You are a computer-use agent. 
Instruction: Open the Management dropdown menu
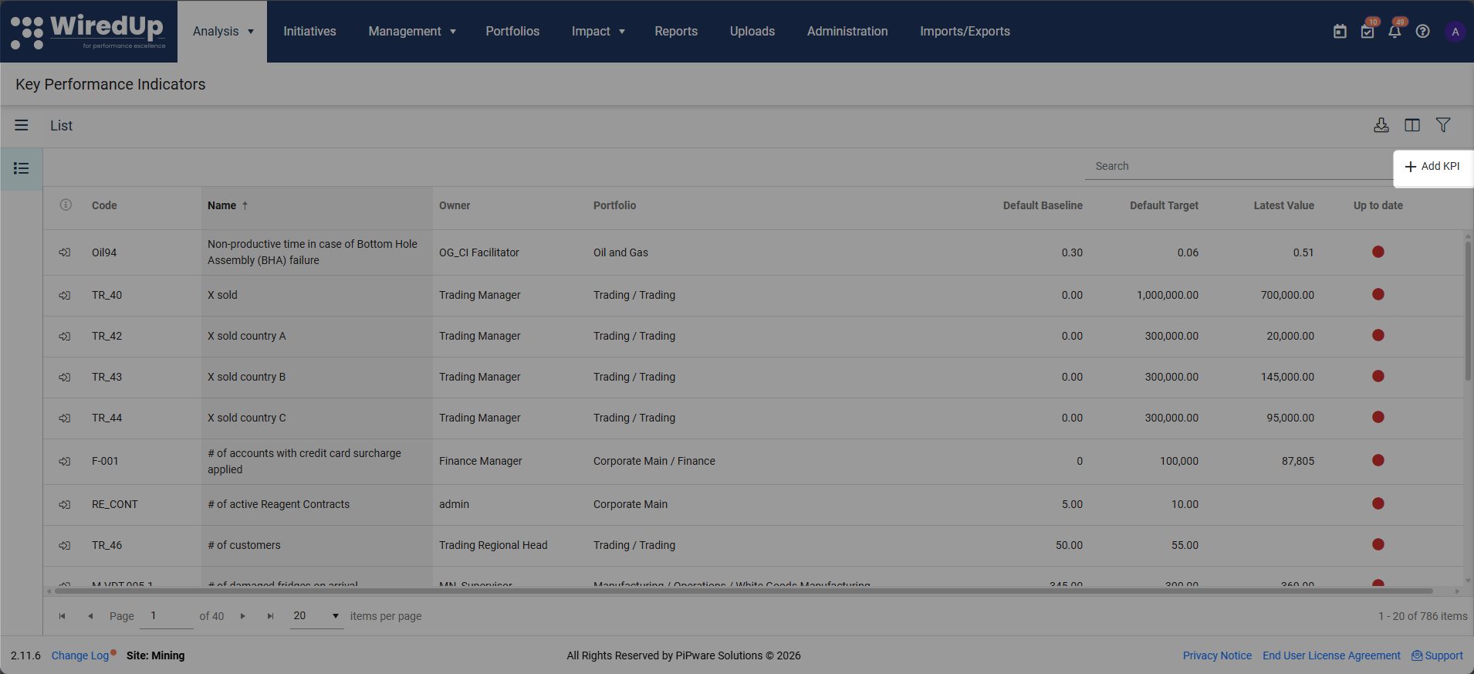click(412, 32)
